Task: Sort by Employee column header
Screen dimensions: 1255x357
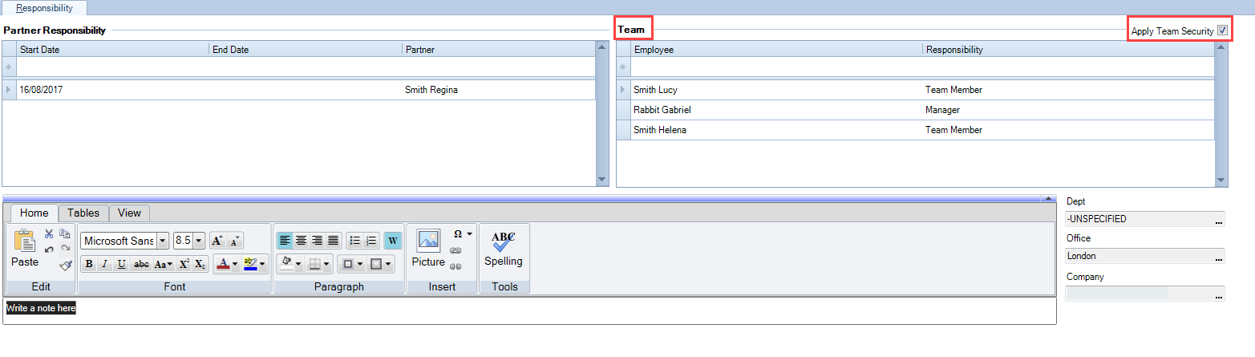Action: (776, 49)
